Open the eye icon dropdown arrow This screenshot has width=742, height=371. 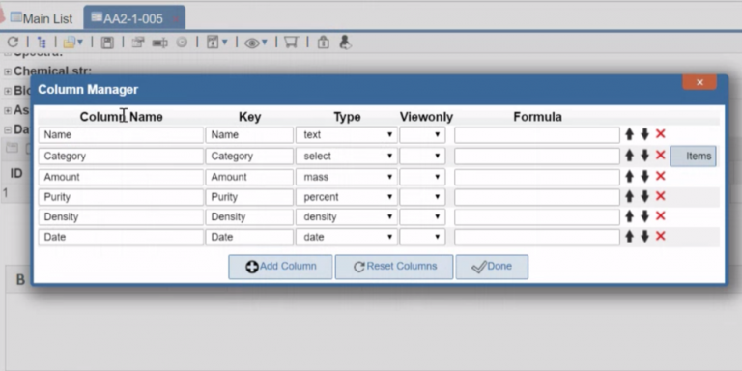coord(264,43)
